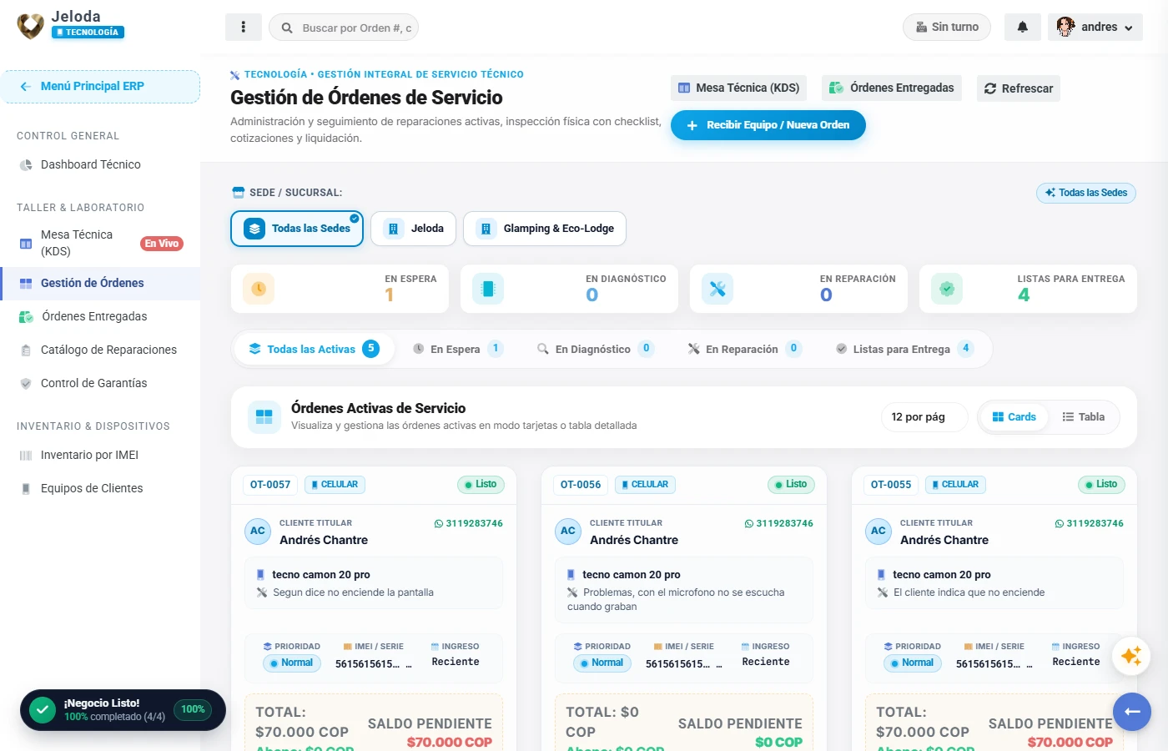Go back to Menú Principal ERP
The width and height of the screenshot is (1168, 751).
pos(100,87)
